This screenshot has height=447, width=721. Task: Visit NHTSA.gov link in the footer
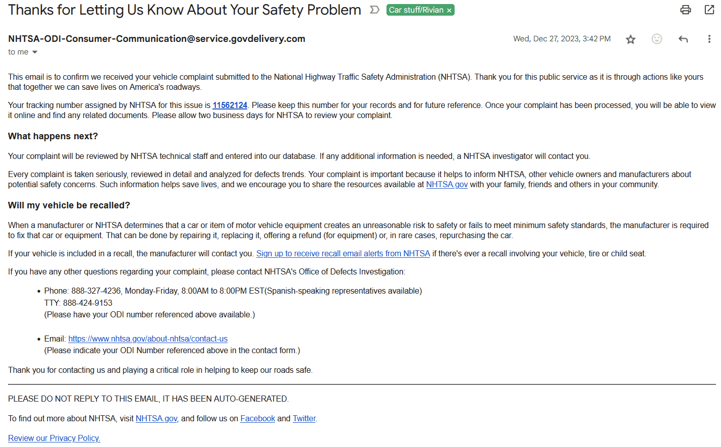click(x=156, y=419)
